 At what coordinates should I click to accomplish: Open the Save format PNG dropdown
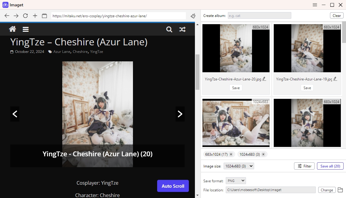pos(236,180)
